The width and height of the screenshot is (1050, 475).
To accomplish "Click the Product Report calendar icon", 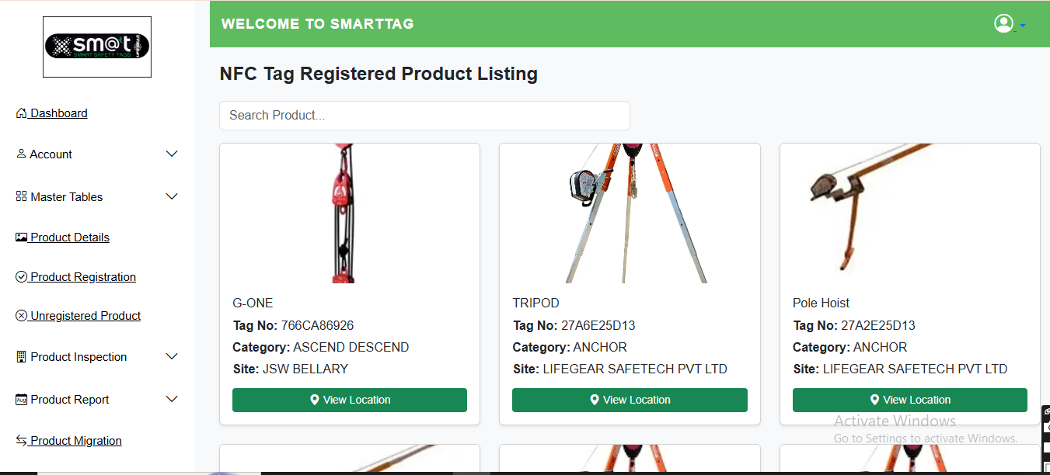I will 21,400.
